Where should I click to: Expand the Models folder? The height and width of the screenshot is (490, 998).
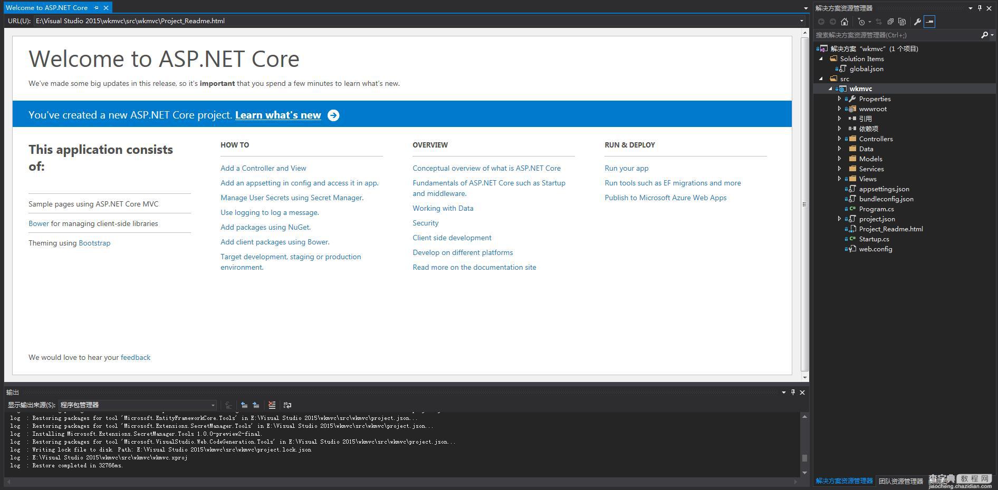point(839,159)
